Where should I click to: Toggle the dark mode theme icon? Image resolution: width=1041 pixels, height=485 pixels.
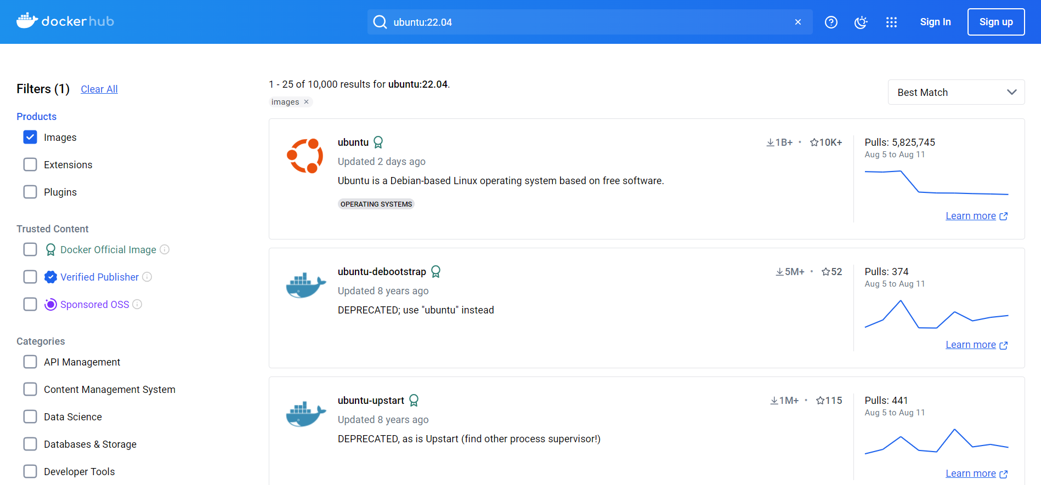click(x=861, y=22)
